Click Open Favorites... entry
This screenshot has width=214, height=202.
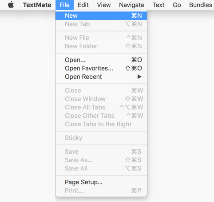[101, 68]
